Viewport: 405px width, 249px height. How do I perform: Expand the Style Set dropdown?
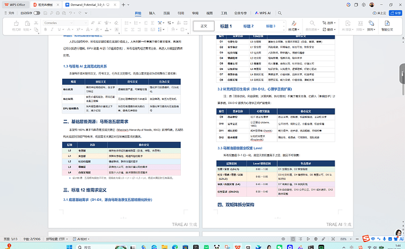[x=293, y=29]
